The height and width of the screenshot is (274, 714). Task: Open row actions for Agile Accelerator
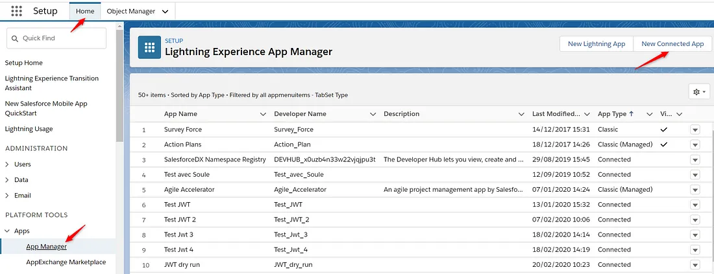click(x=695, y=190)
